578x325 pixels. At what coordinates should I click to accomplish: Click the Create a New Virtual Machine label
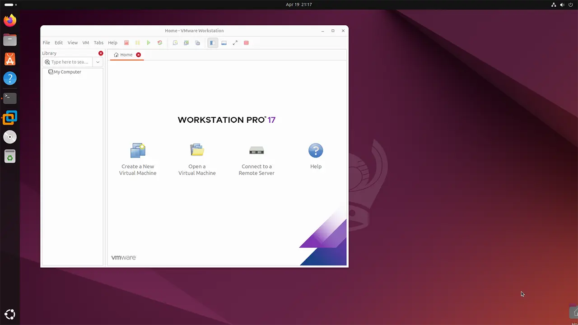click(138, 170)
